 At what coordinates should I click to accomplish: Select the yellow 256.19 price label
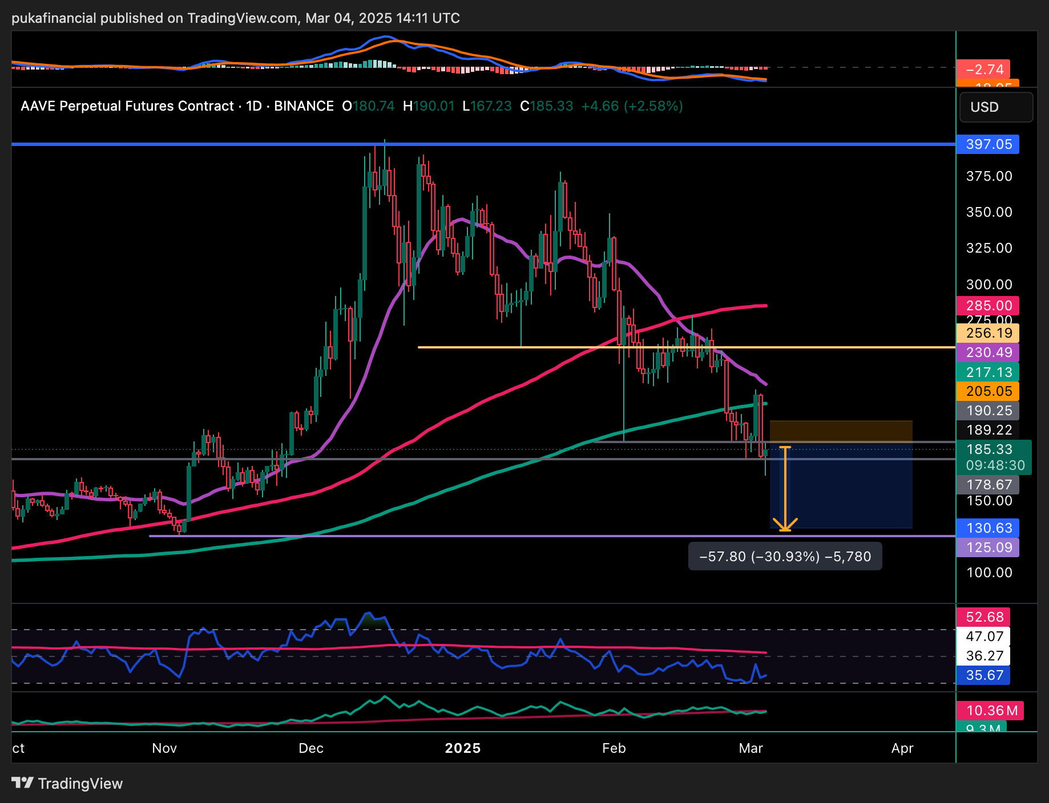tap(988, 333)
